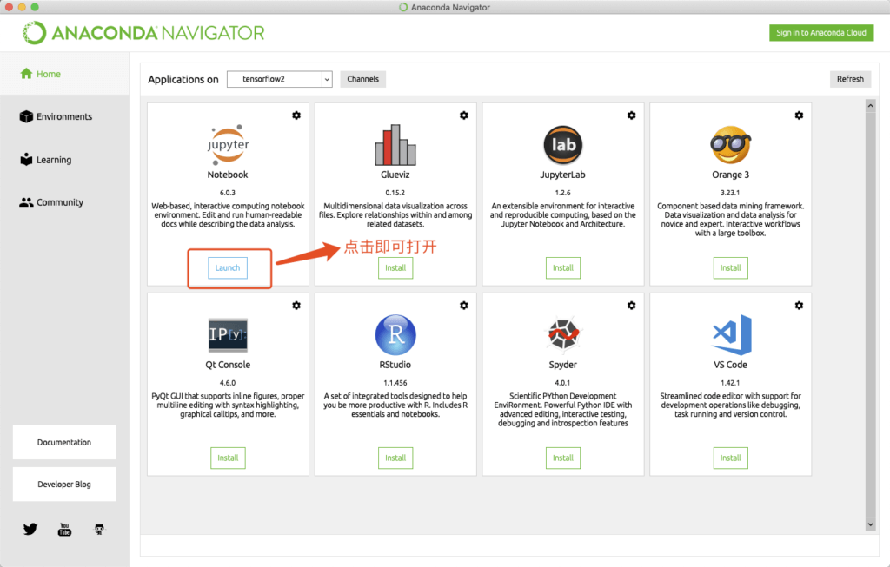Click Qt Console version 4.6.0 text
Image resolution: width=890 pixels, height=567 pixels.
(228, 383)
